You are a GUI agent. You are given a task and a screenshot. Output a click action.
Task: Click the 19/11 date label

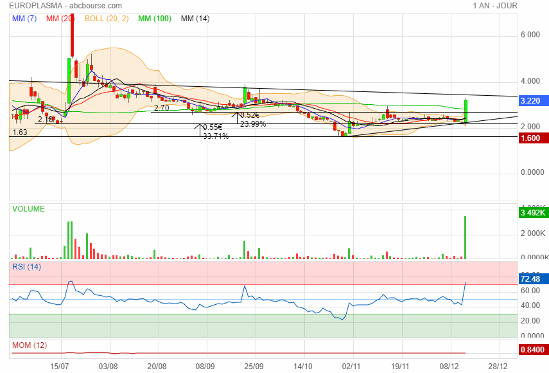(400, 367)
